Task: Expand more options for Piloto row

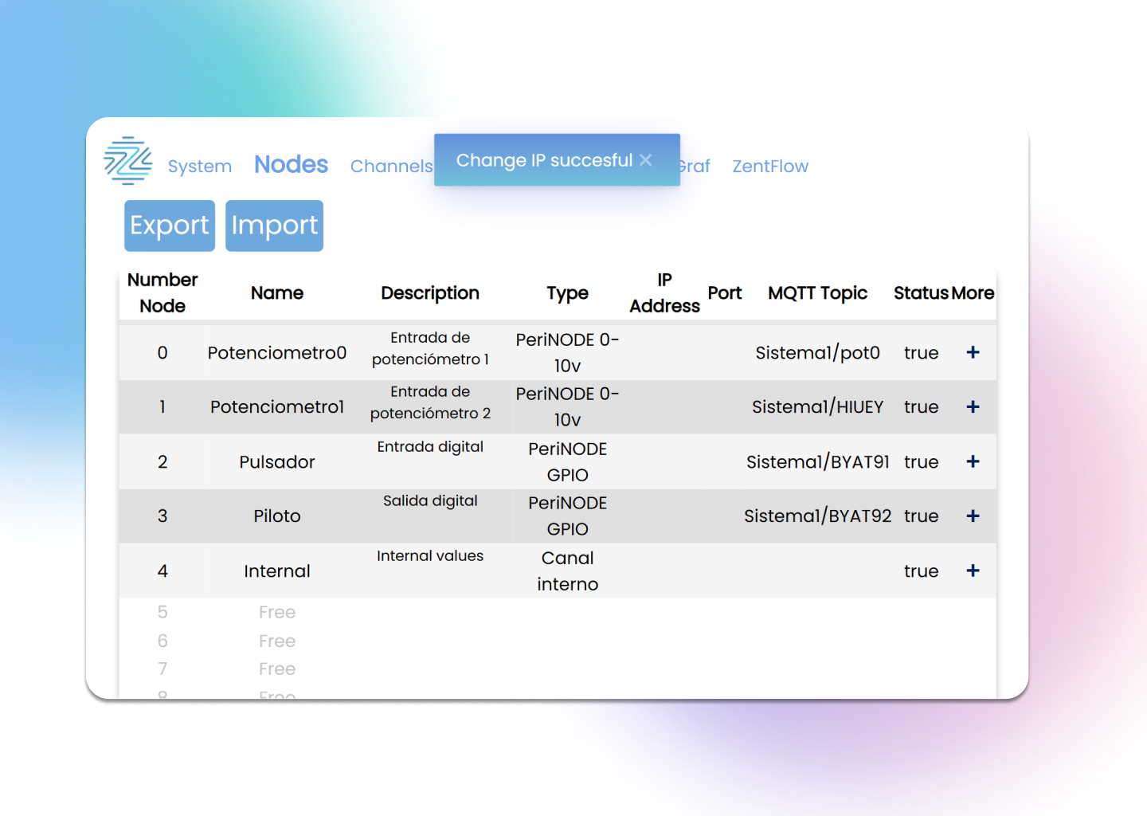Action: (973, 516)
